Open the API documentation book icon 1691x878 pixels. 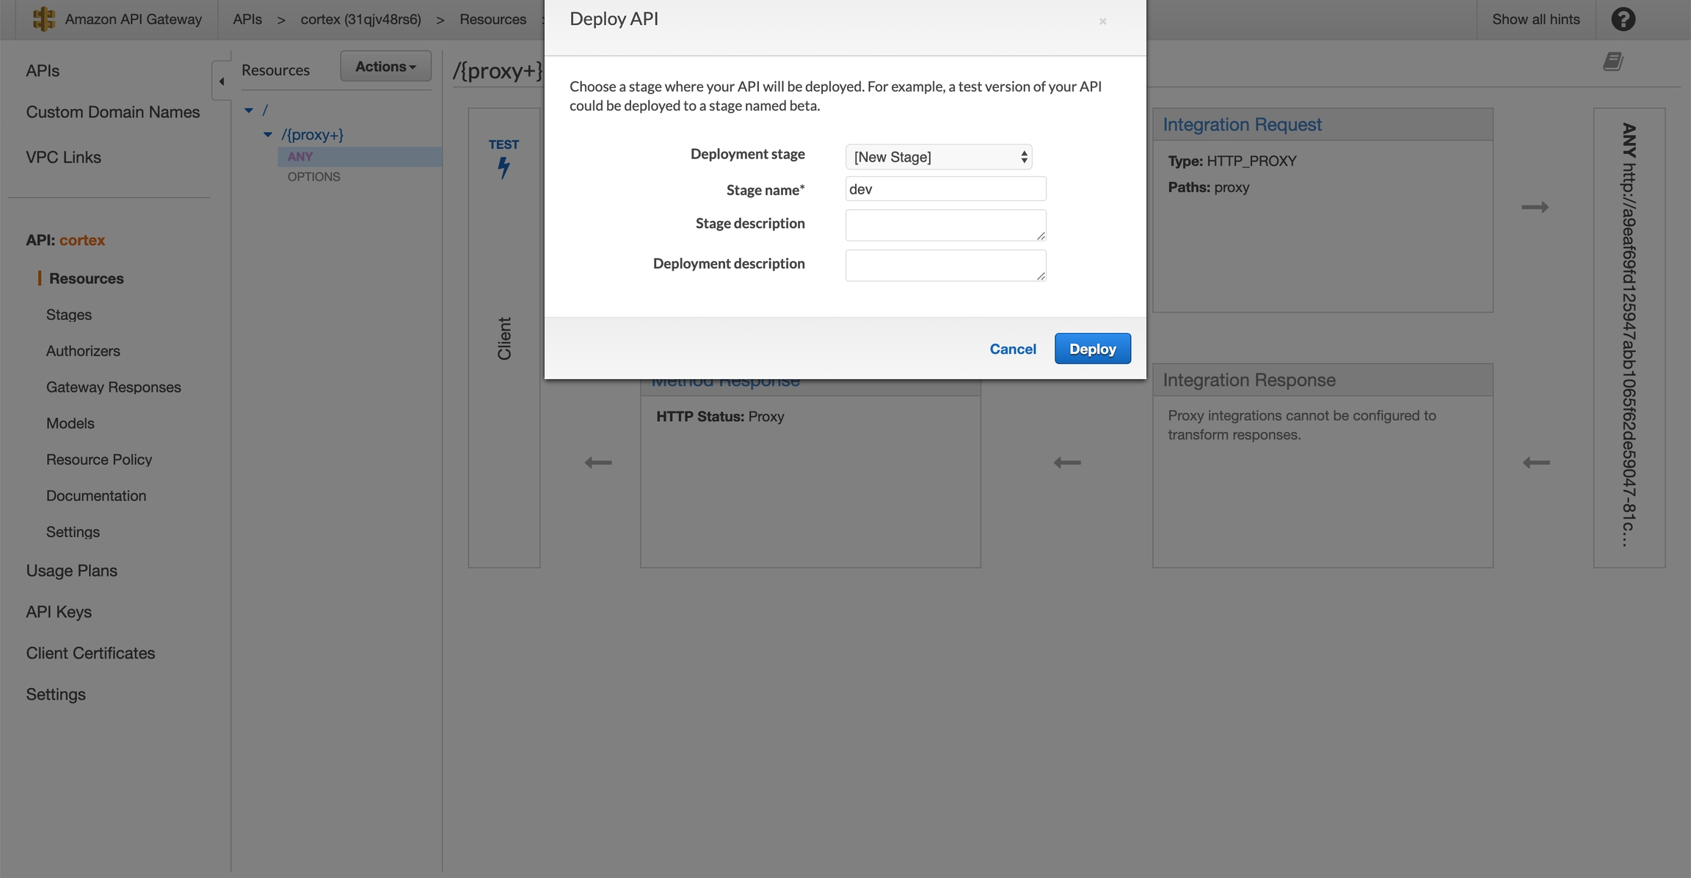tap(1613, 62)
